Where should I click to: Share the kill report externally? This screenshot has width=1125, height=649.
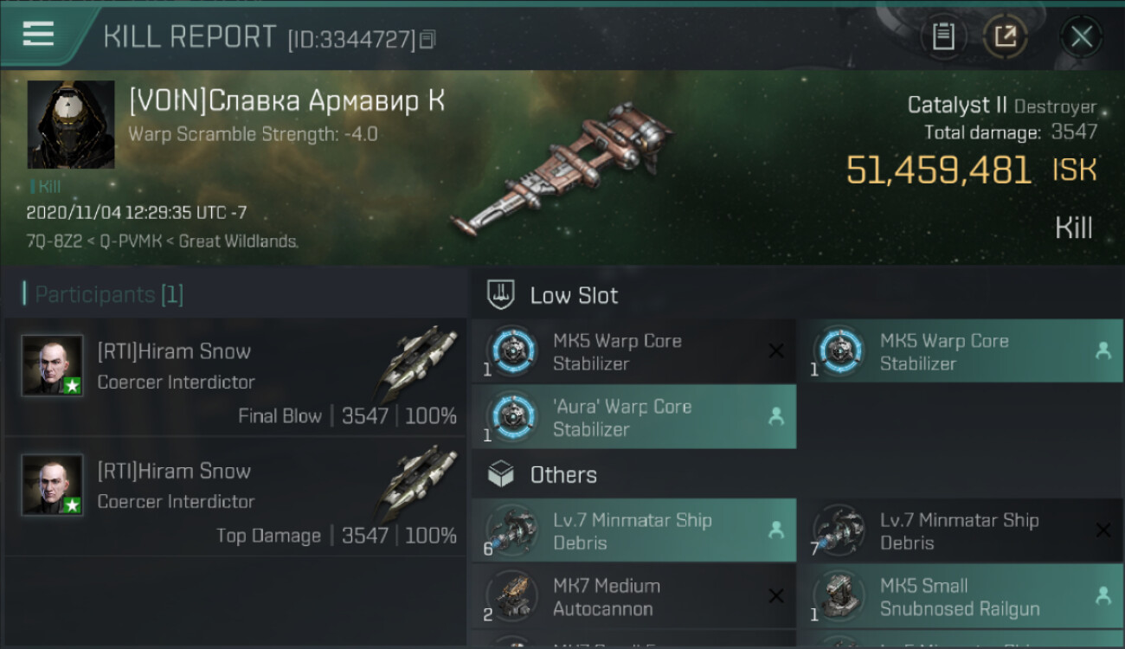click(1006, 36)
